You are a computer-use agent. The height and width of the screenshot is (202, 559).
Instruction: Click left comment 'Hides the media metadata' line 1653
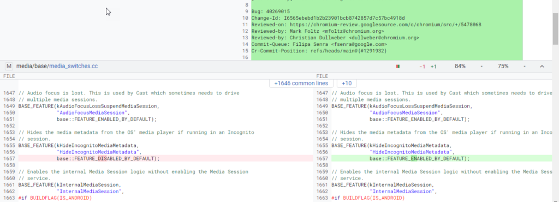[136, 132]
